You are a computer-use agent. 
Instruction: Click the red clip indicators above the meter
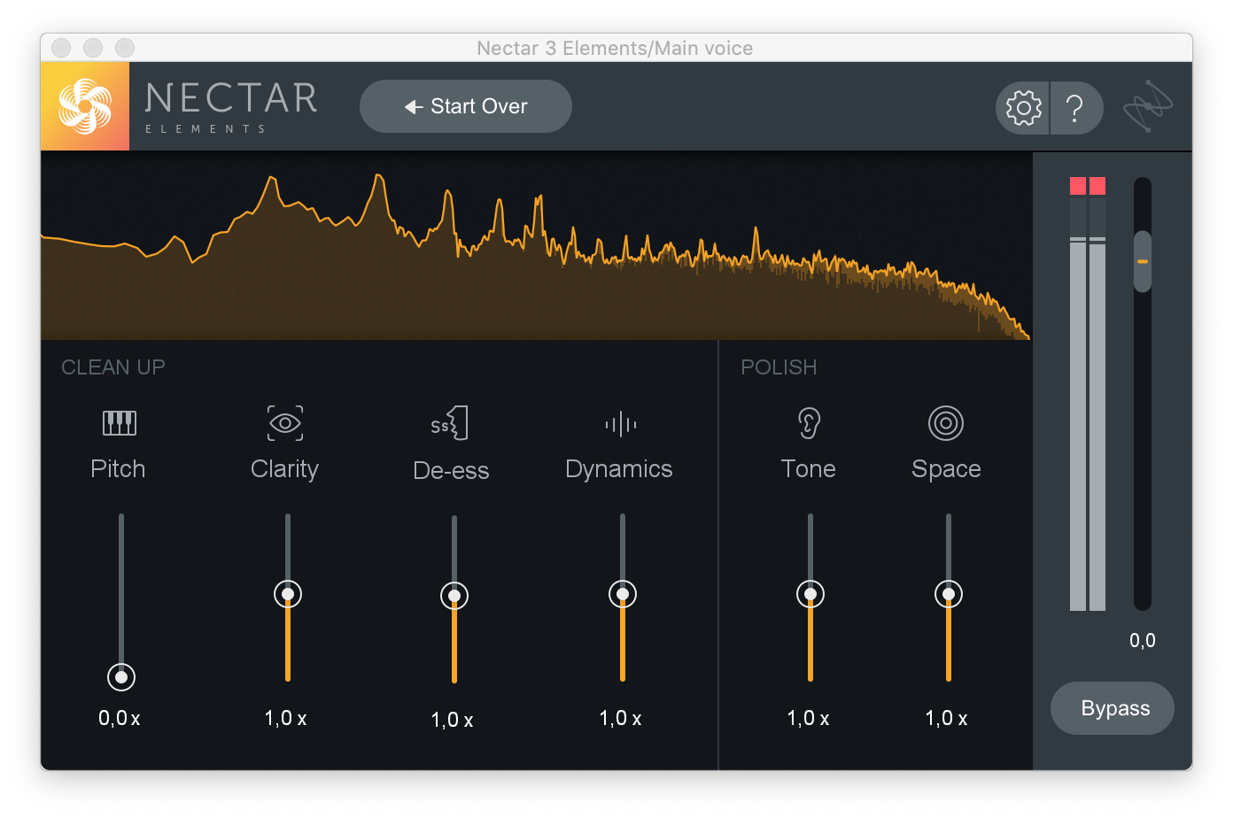[1088, 186]
